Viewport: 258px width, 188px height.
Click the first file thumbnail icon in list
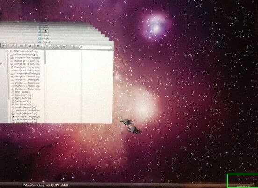point(11,51)
